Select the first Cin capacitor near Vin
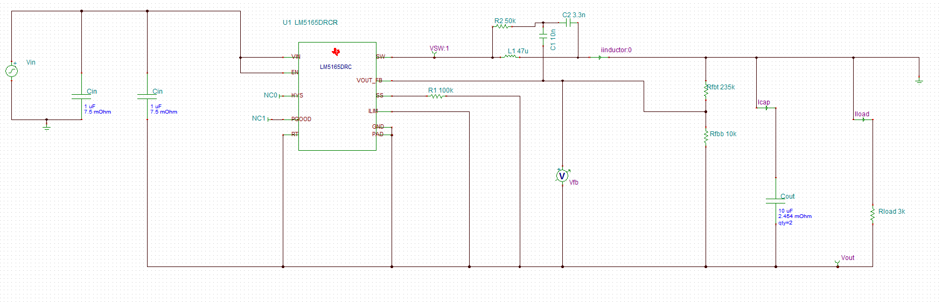942x302 pixels. [81, 96]
